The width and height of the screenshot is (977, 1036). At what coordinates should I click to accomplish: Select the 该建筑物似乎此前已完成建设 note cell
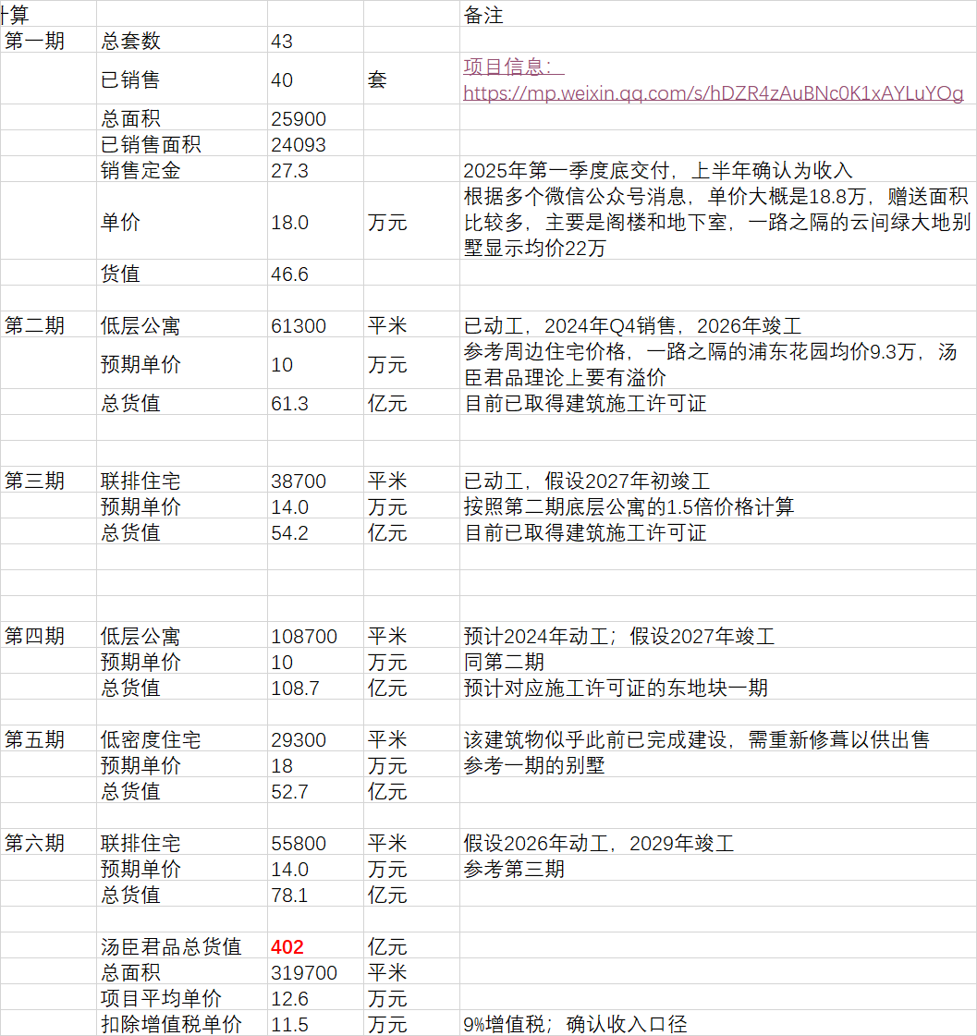pyautogui.click(x=718, y=738)
